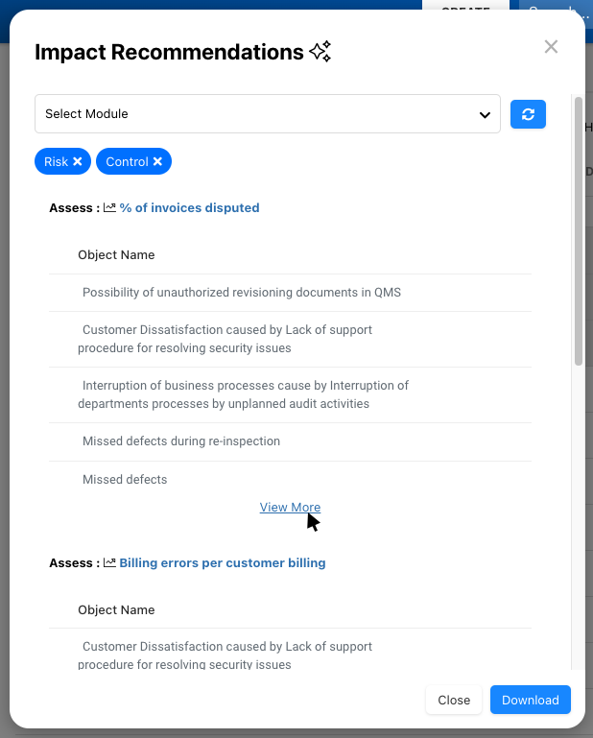The height and width of the screenshot is (738, 593).
Task: Remove the Risk filter tag
Action: pyautogui.click(x=78, y=162)
